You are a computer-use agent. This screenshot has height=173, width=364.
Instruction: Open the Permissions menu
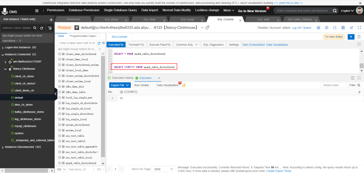[x=56, y=10]
